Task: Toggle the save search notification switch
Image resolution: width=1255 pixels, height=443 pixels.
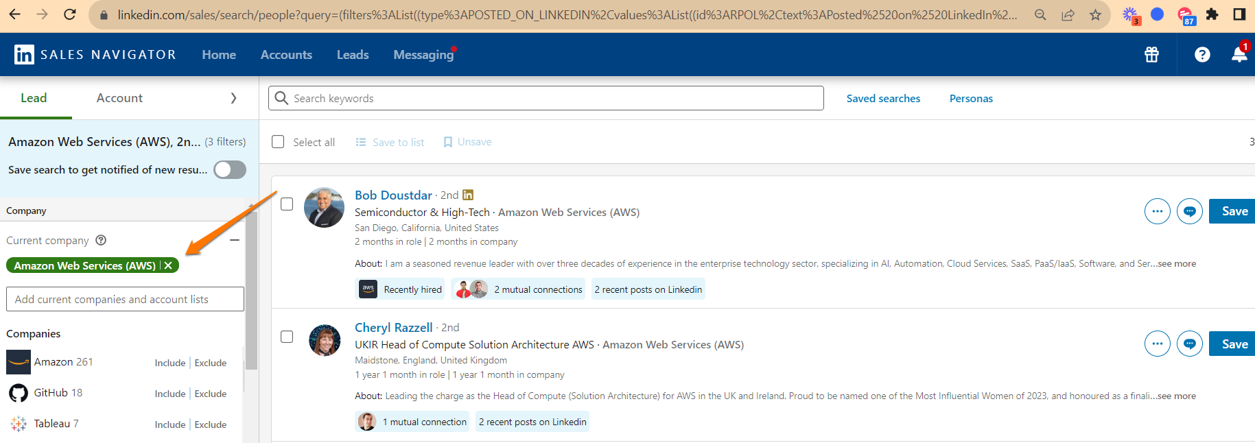Action: [230, 169]
